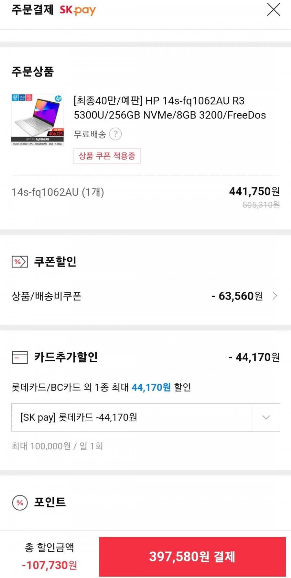
Task: Select the [SK pay] 롯데카드 -44,170원 field
Action: [x=146, y=417]
